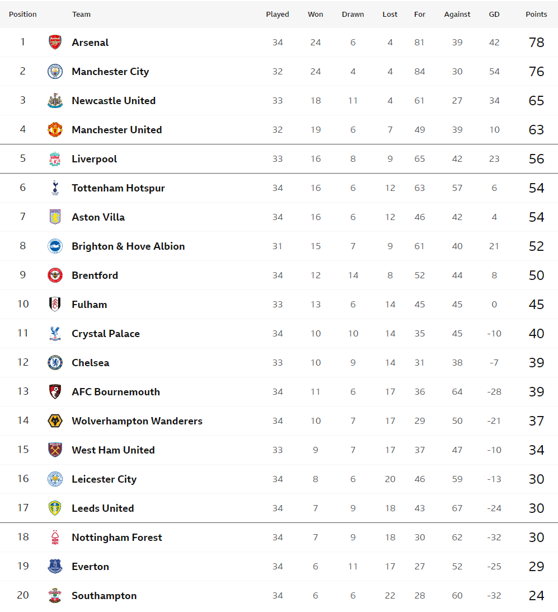The image size is (558, 612).
Task: Click the Manchester United crest
Action: click(x=55, y=129)
